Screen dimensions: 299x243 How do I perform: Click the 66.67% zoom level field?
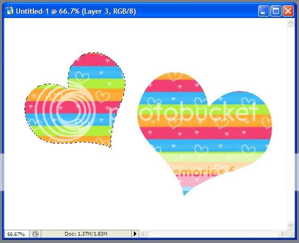16,234
